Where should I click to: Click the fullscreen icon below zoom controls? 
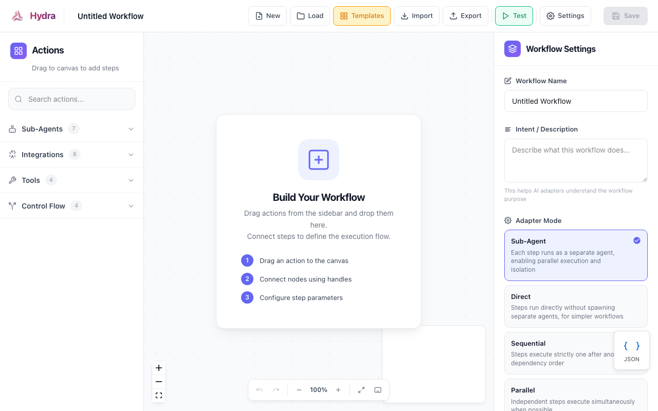(159, 395)
